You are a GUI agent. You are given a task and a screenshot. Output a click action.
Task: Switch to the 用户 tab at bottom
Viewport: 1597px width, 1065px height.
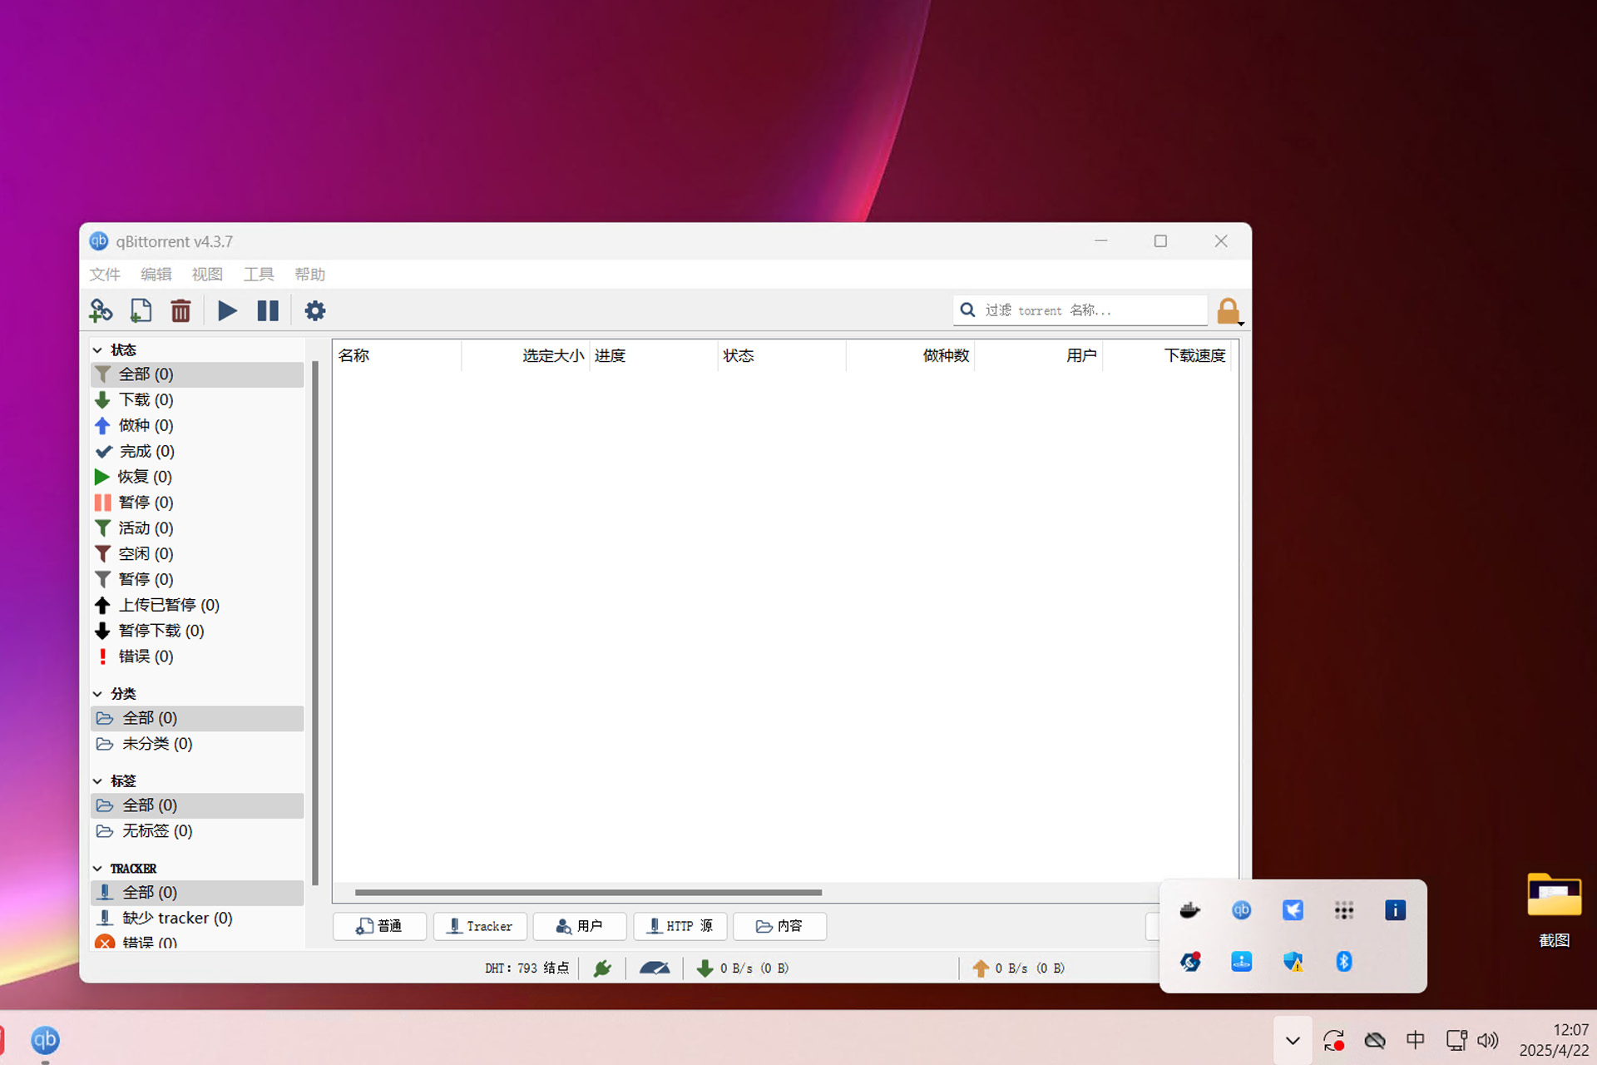[x=580, y=926]
